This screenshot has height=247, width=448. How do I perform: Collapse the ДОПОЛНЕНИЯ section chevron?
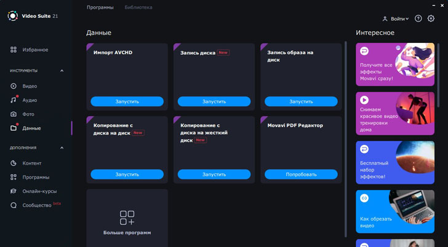[x=62, y=148]
